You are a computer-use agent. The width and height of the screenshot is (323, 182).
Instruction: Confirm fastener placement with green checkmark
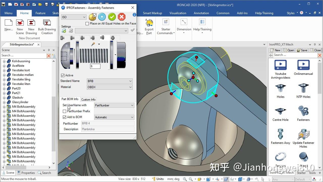pos(112,17)
